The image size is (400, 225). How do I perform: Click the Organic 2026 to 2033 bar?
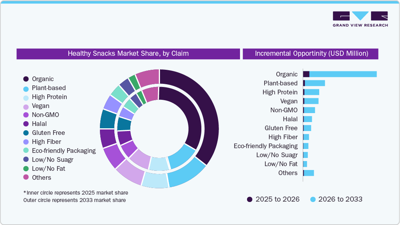(x=343, y=74)
